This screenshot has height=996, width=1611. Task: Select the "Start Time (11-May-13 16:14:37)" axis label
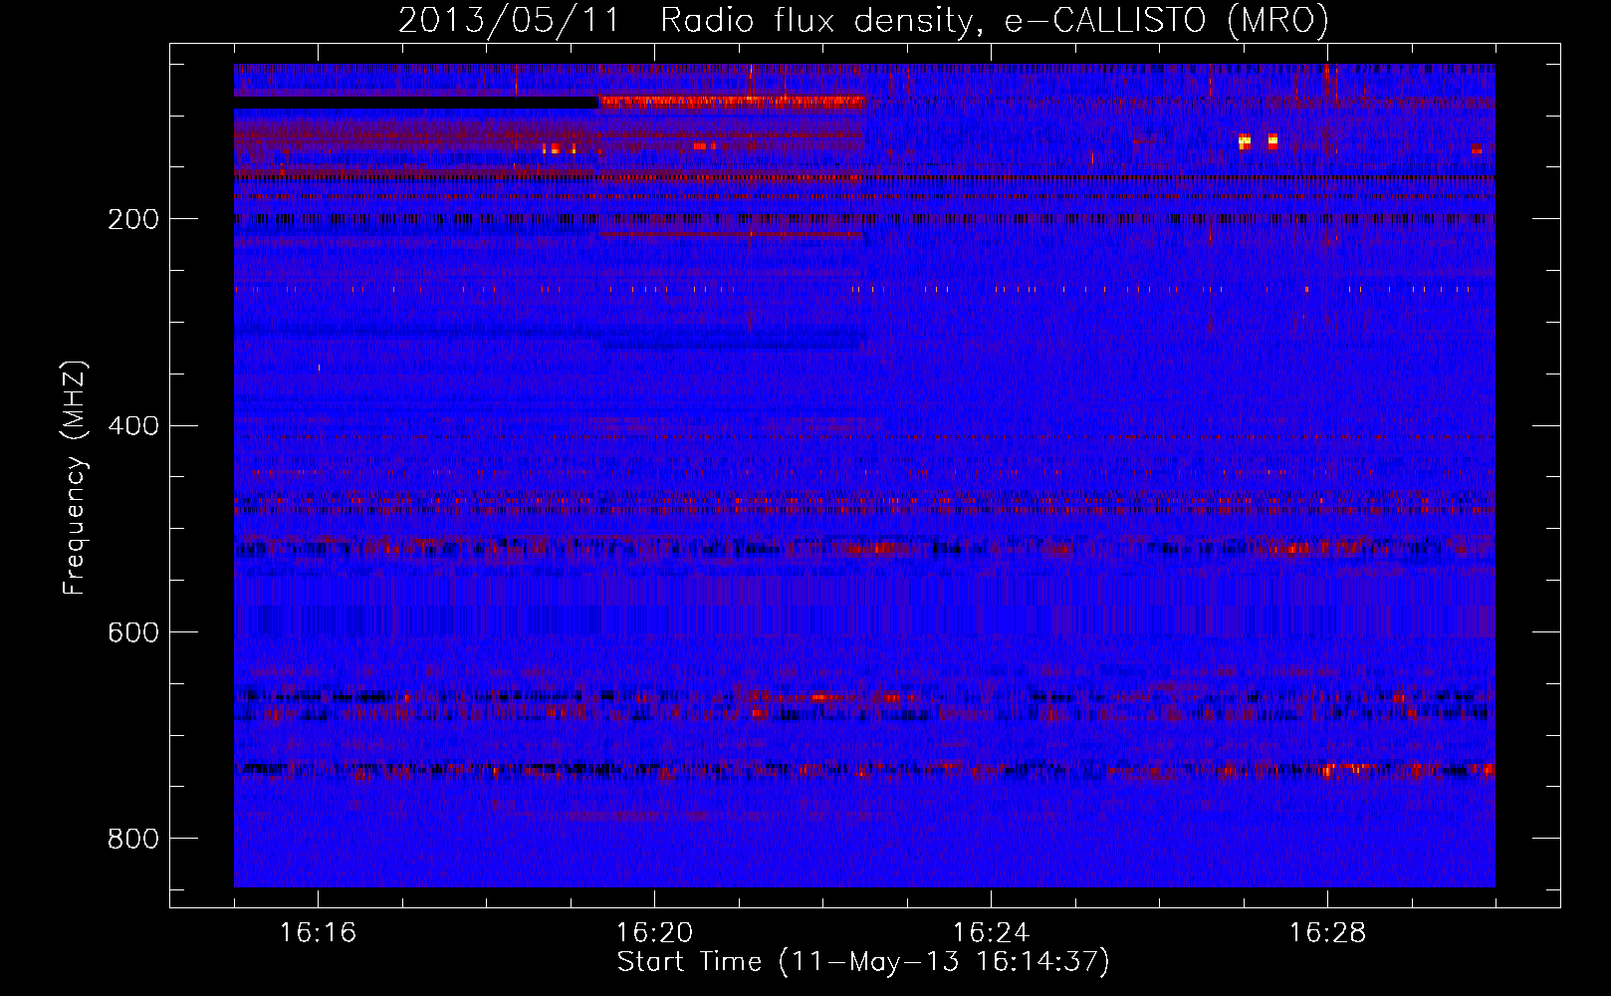click(863, 962)
